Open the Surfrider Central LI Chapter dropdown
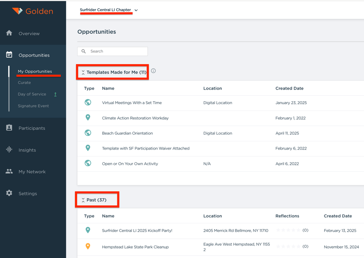This screenshot has height=258, width=364. click(109, 10)
